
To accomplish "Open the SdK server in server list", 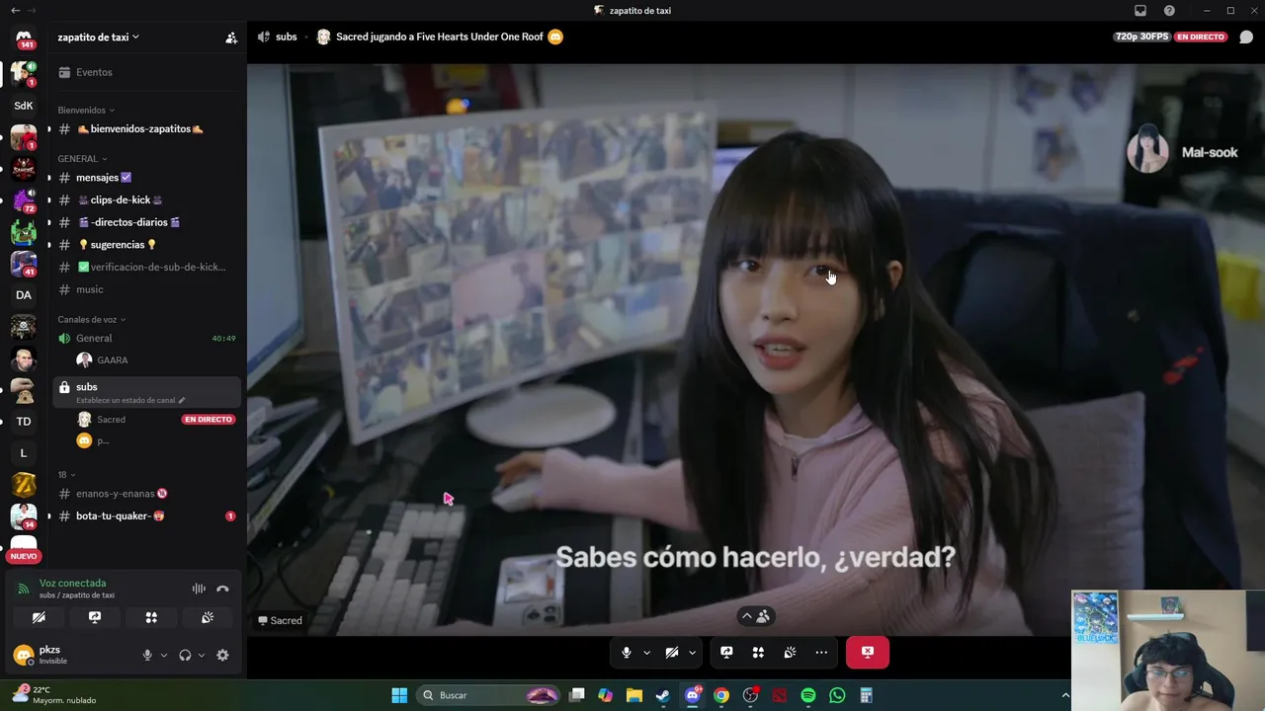I will click(24, 106).
